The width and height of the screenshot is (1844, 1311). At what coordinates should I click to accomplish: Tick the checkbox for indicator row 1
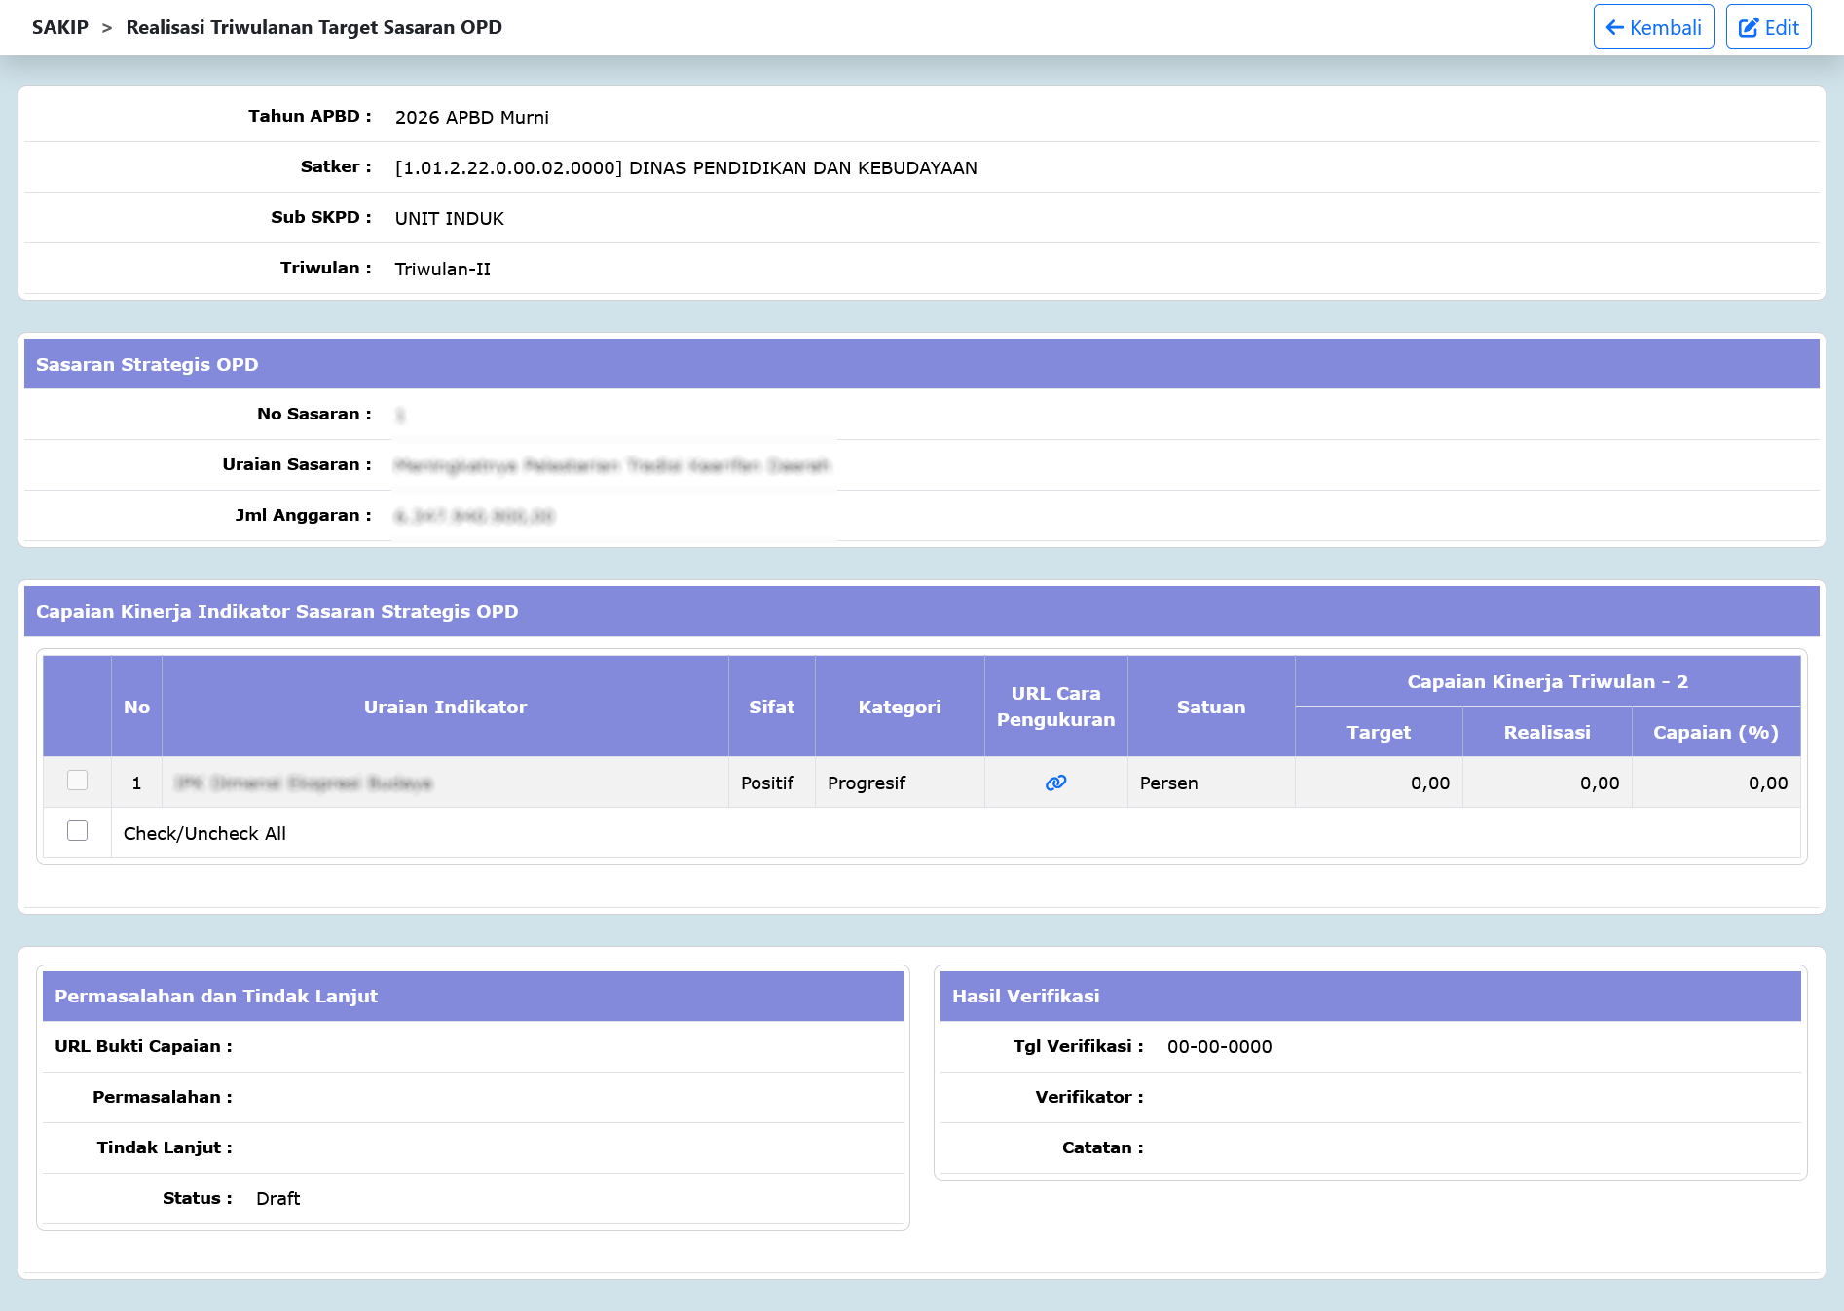pyautogui.click(x=78, y=781)
